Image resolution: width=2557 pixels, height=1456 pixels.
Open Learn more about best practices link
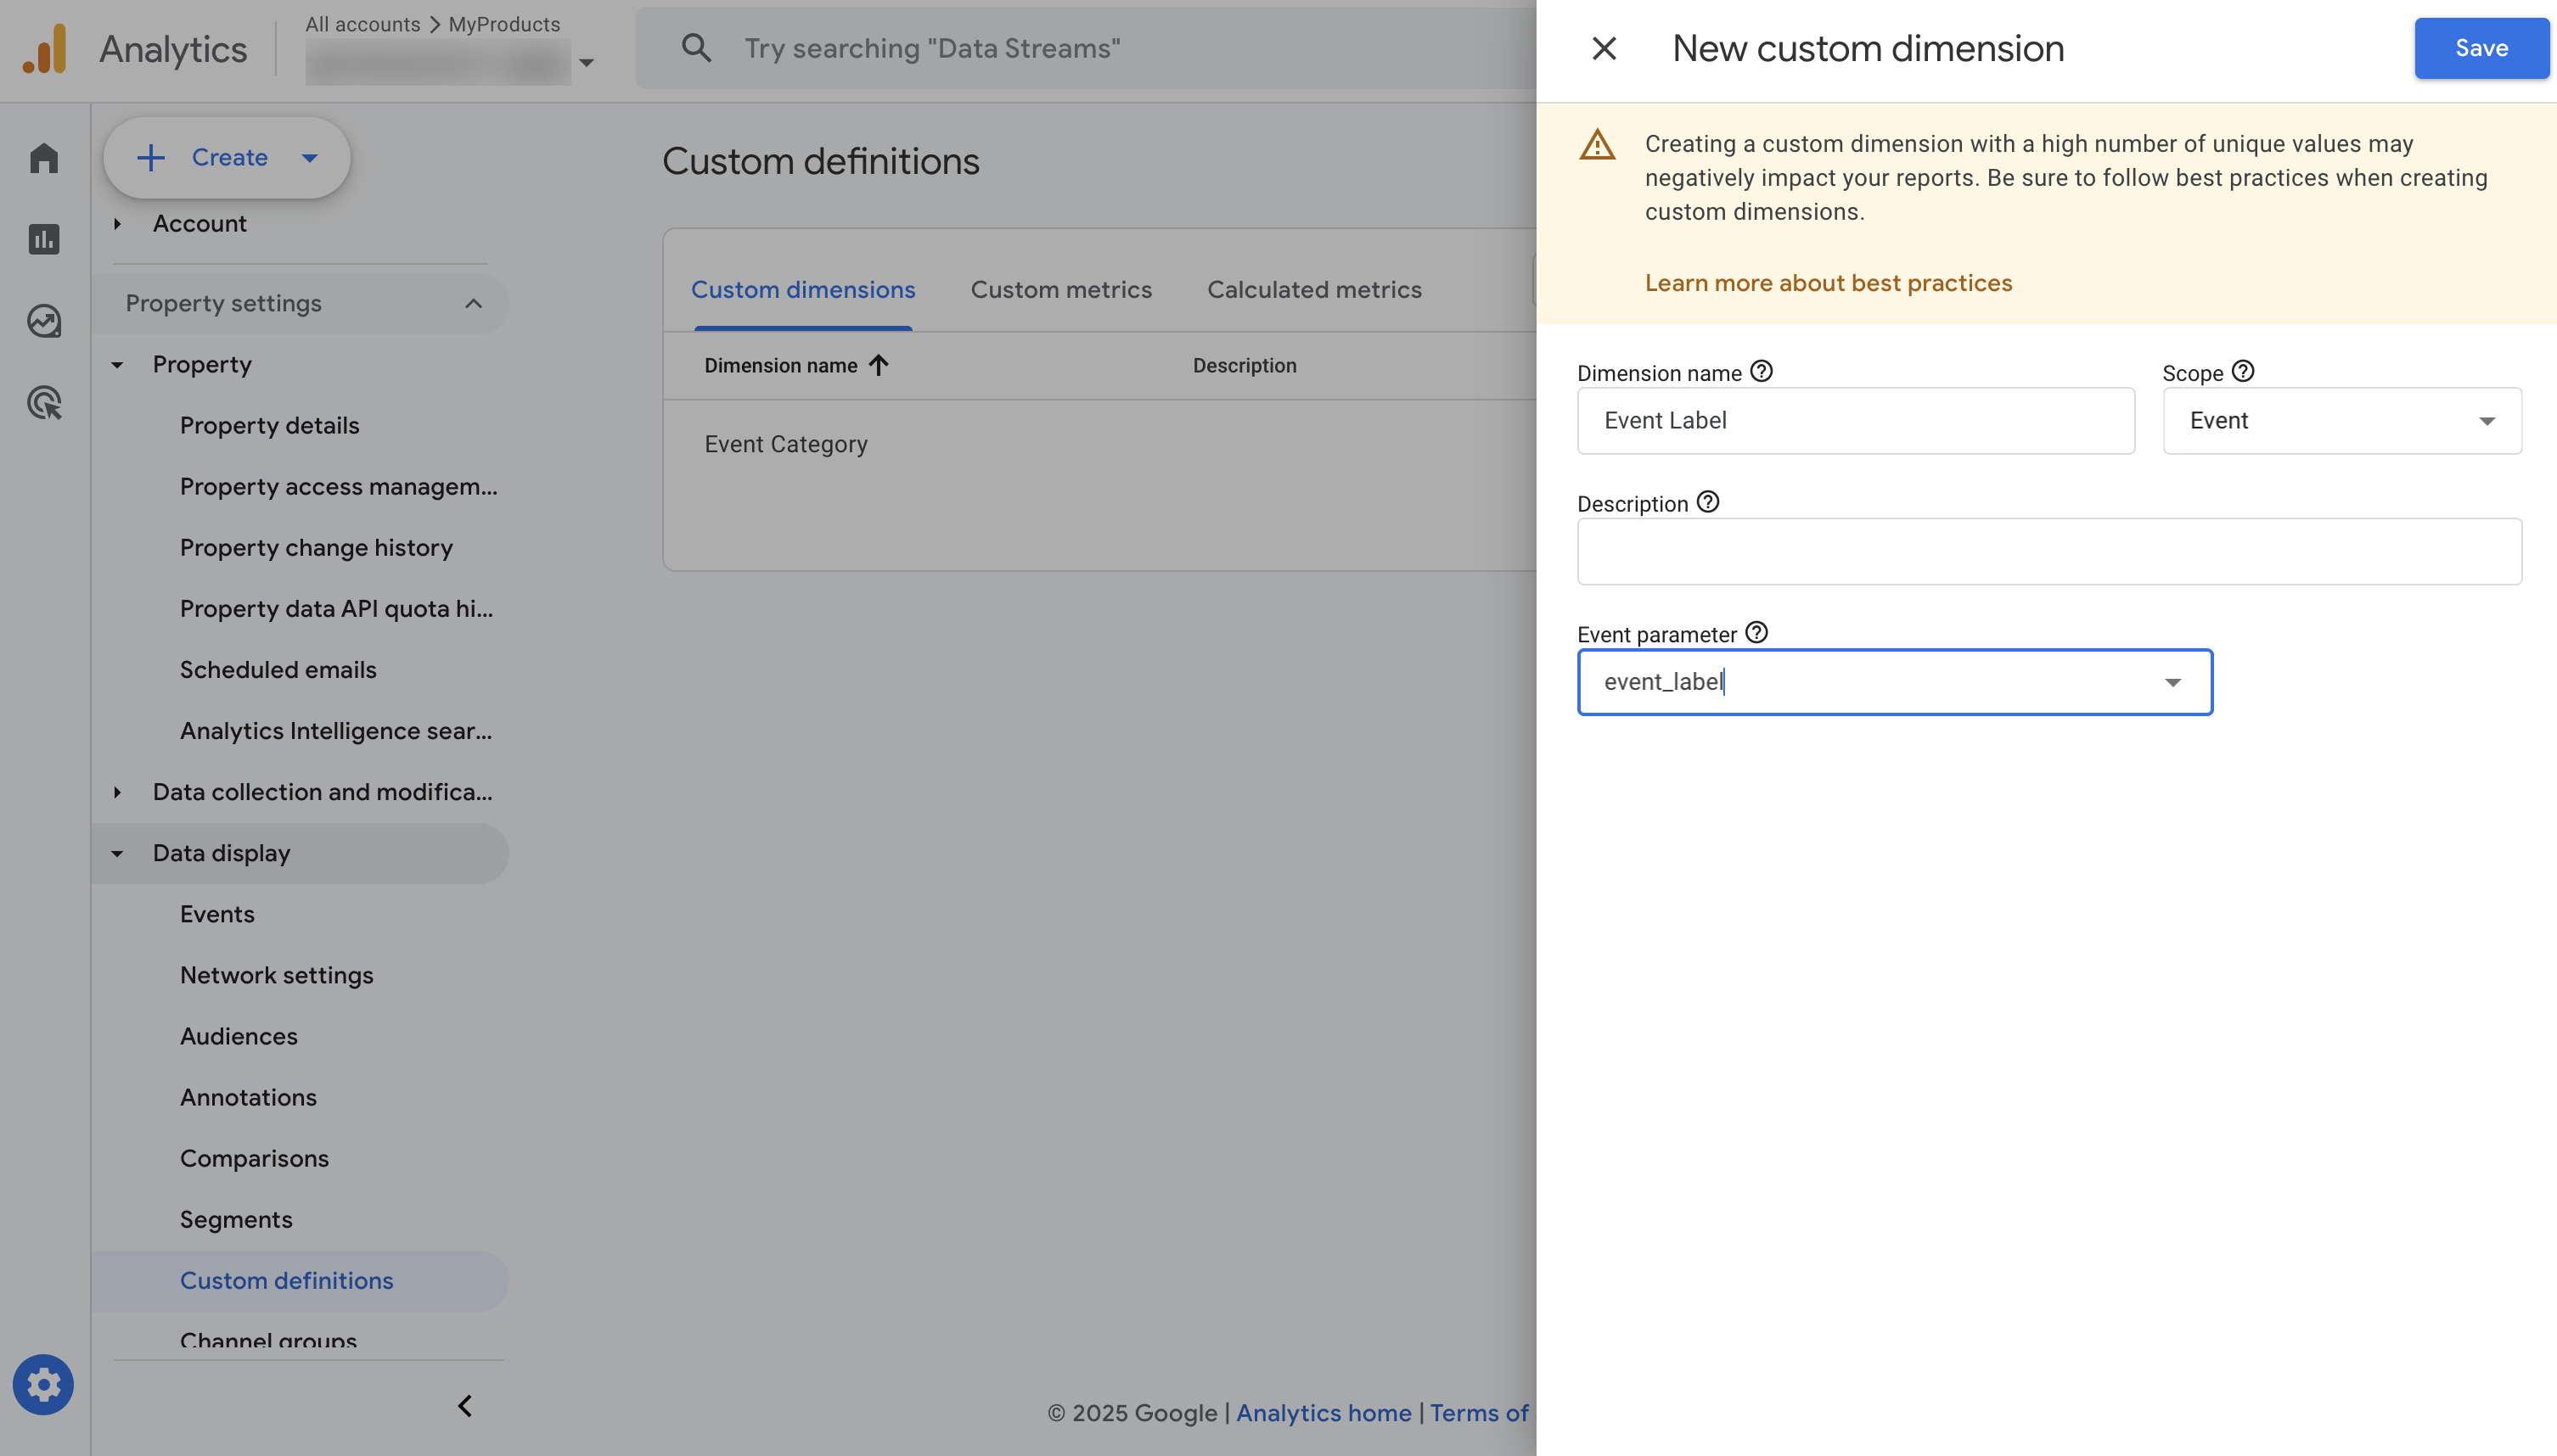click(1828, 283)
